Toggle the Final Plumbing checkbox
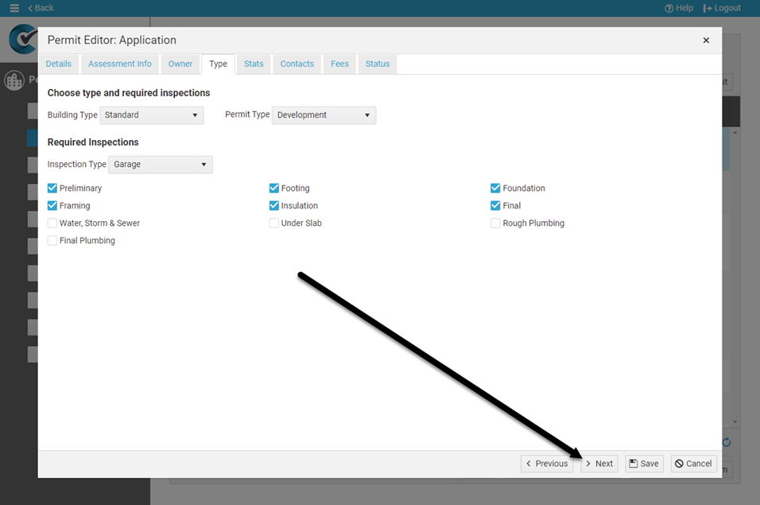The width and height of the screenshot is (760, 505). 52,241
